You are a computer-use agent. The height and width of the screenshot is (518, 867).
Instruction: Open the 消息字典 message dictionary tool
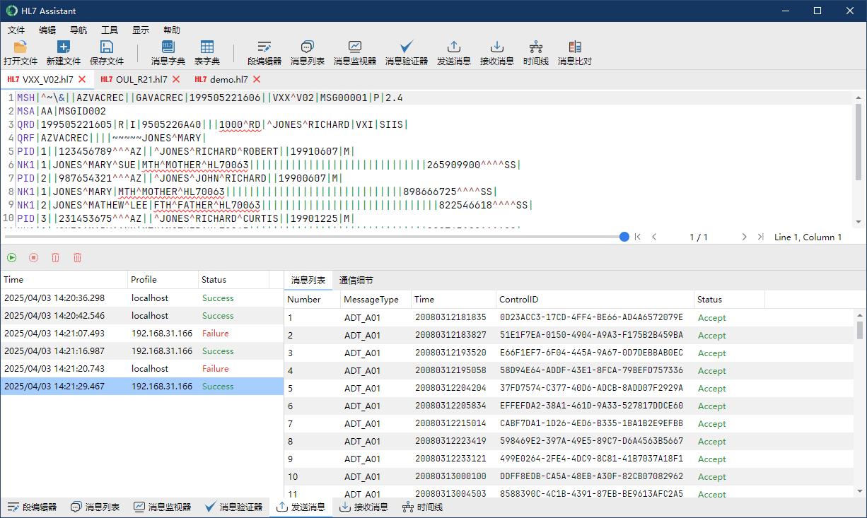click(x=168, y=47)
